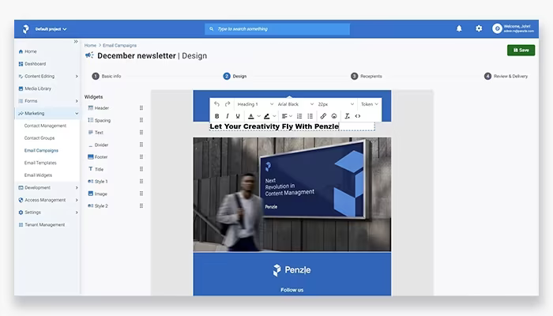Go to step 1 Basic info
This screenshot has height=316, width=553.
[x=107, y=76]
